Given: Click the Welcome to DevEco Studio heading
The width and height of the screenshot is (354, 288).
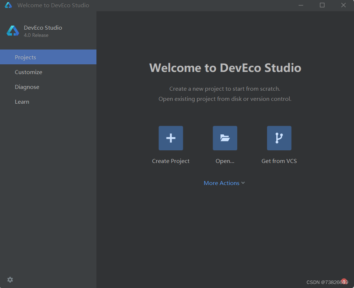Looking at the screenshot, I should point(225,68).
